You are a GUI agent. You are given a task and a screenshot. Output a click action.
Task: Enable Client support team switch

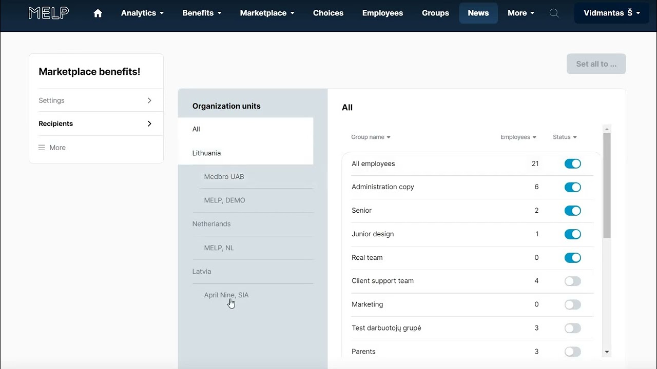click(572, 281)
